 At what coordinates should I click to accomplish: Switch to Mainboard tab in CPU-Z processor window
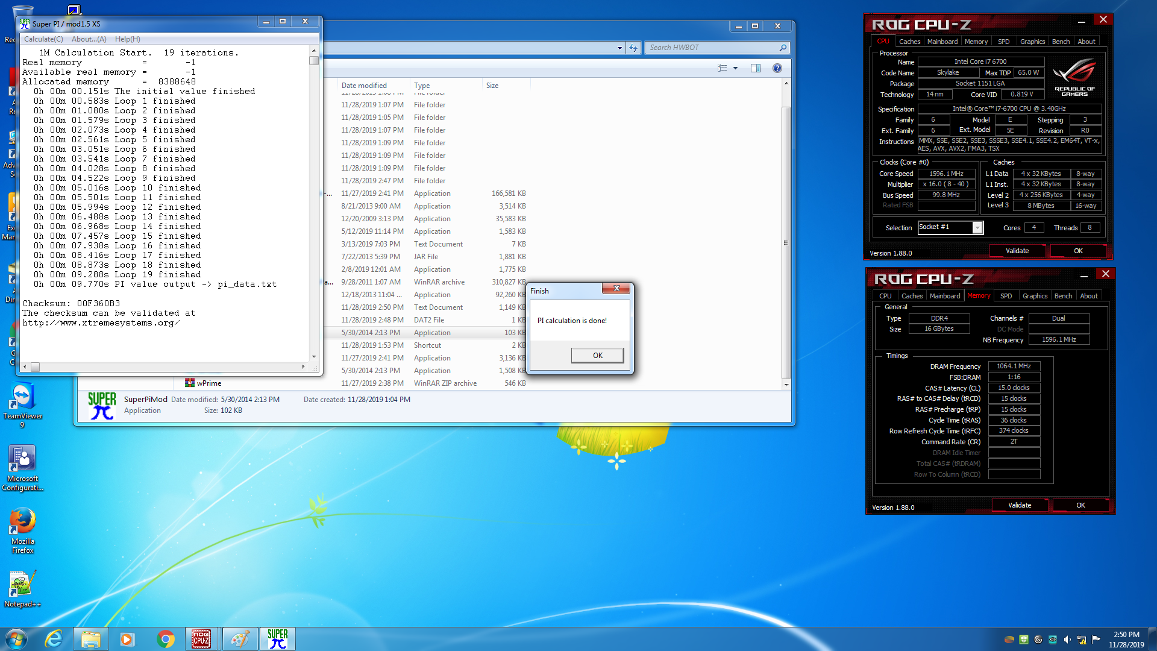click(x=942, y=42)
